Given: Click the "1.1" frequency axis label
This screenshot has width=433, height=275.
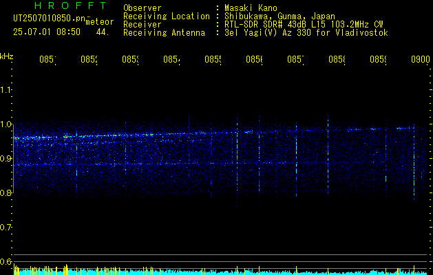Looking at the screenshot, I should (x=6, y=90).
